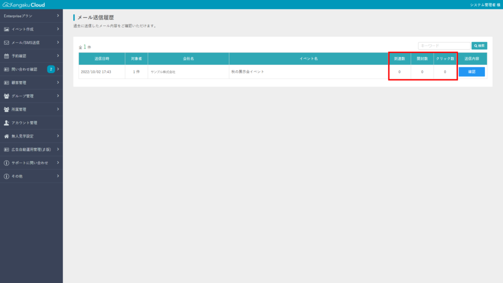Image resolution: width=503 pixels, height=283 pixels.
Task: Click the 対象者 column header
Action: (x=137, y=59)
